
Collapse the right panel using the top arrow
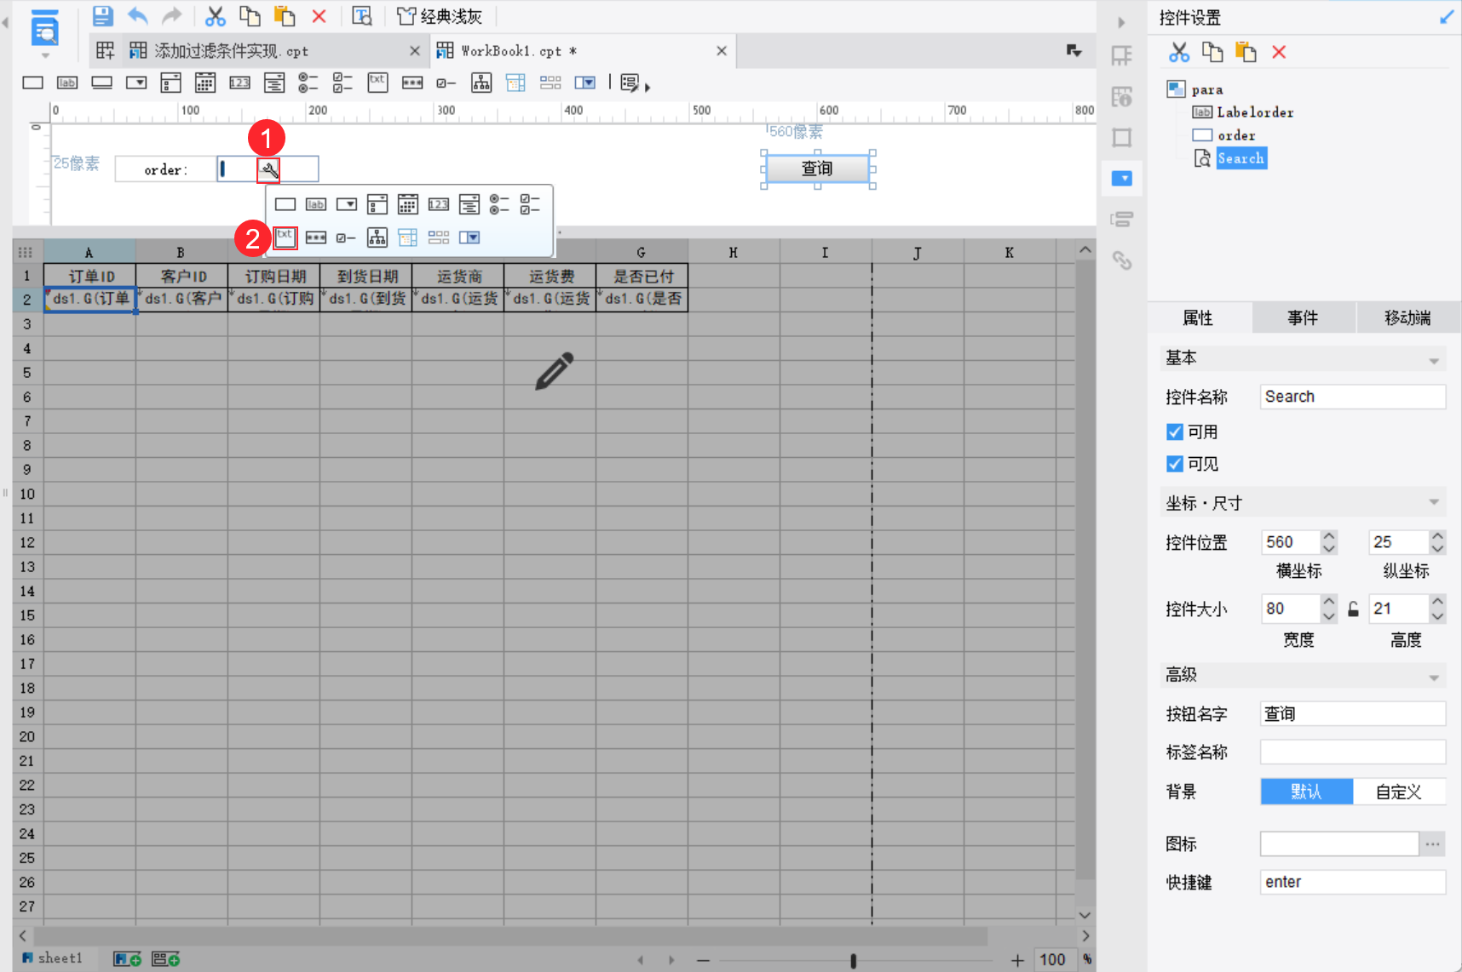coord(1121,22)
